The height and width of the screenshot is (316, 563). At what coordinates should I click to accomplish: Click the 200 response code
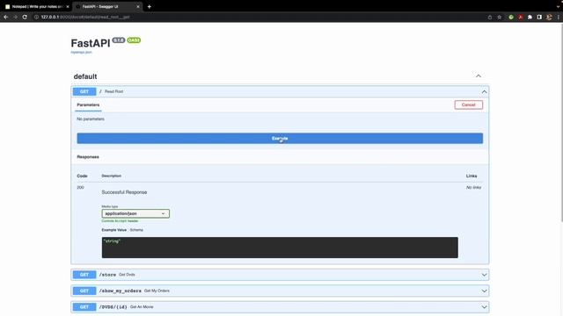click(80, 187)
